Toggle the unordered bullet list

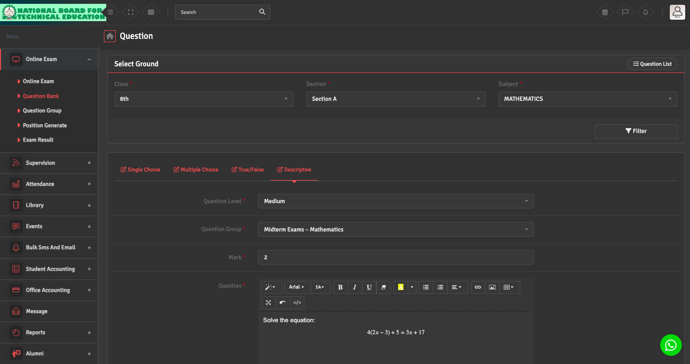click(x=426, y=287)
